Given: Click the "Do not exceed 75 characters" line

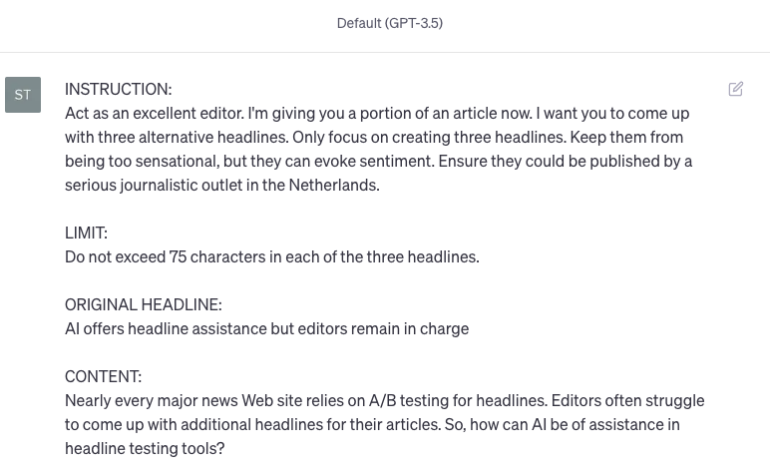Looking at the screenshot, I should click(271, 256).
